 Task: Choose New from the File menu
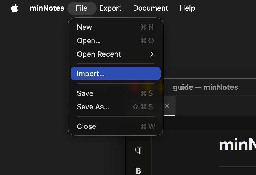tap(116, 27)
